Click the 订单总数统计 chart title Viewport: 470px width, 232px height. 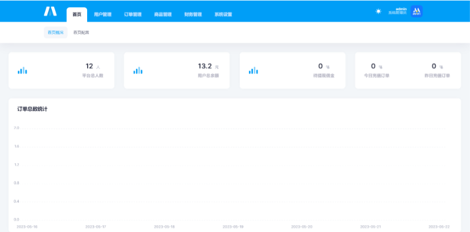32,108
